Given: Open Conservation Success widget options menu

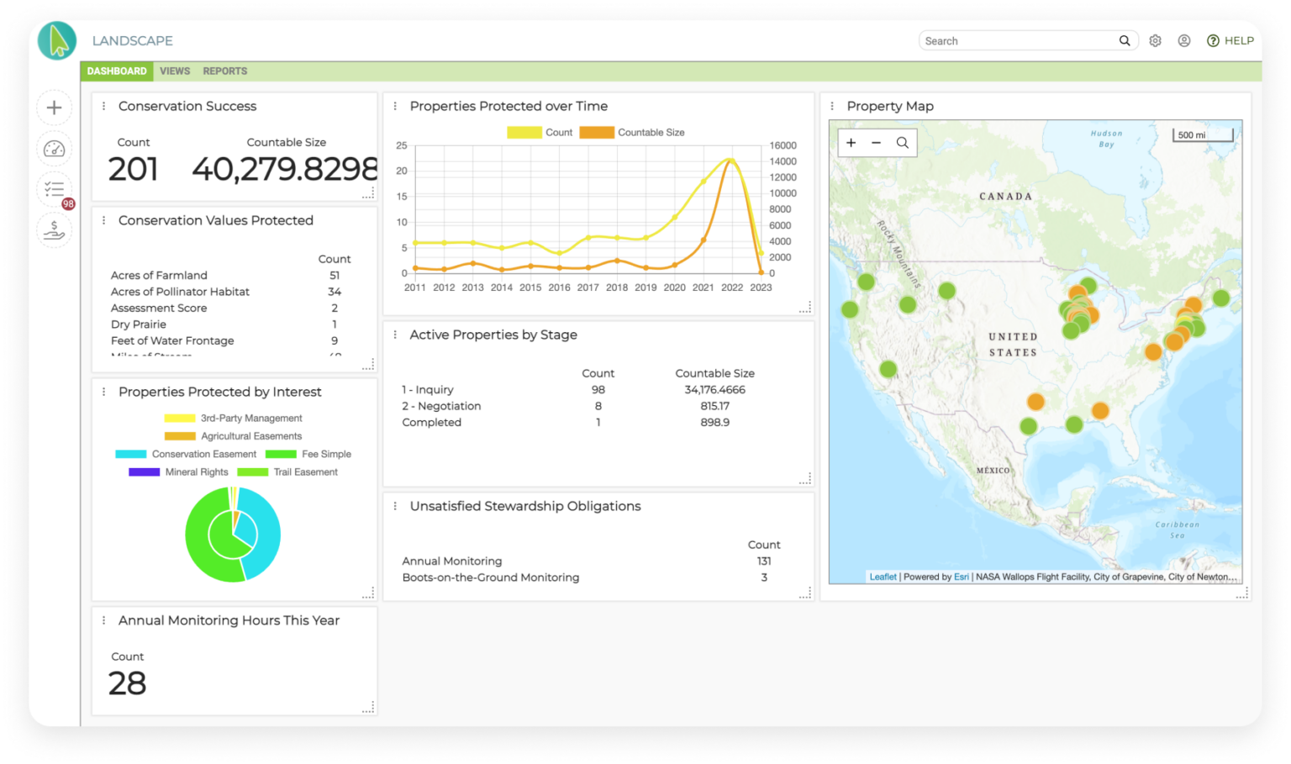Looking at the screenshot, I should point(104,107).
